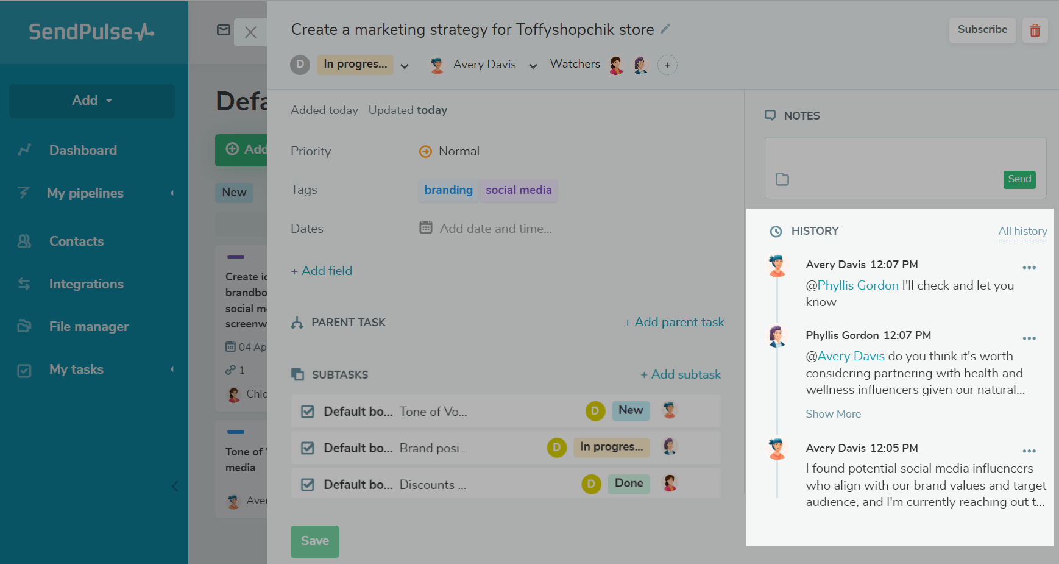The width and height of the screenshot is (1059, 564).
Task: Toggle the Discounts subtask checkbox
Action: point(308,485)
